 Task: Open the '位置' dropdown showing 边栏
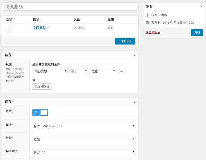point(84,139)
